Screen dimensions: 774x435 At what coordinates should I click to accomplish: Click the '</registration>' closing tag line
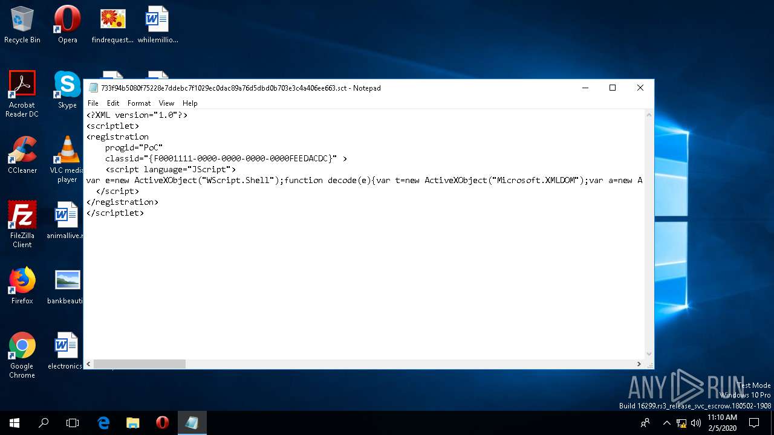[122, 202]
